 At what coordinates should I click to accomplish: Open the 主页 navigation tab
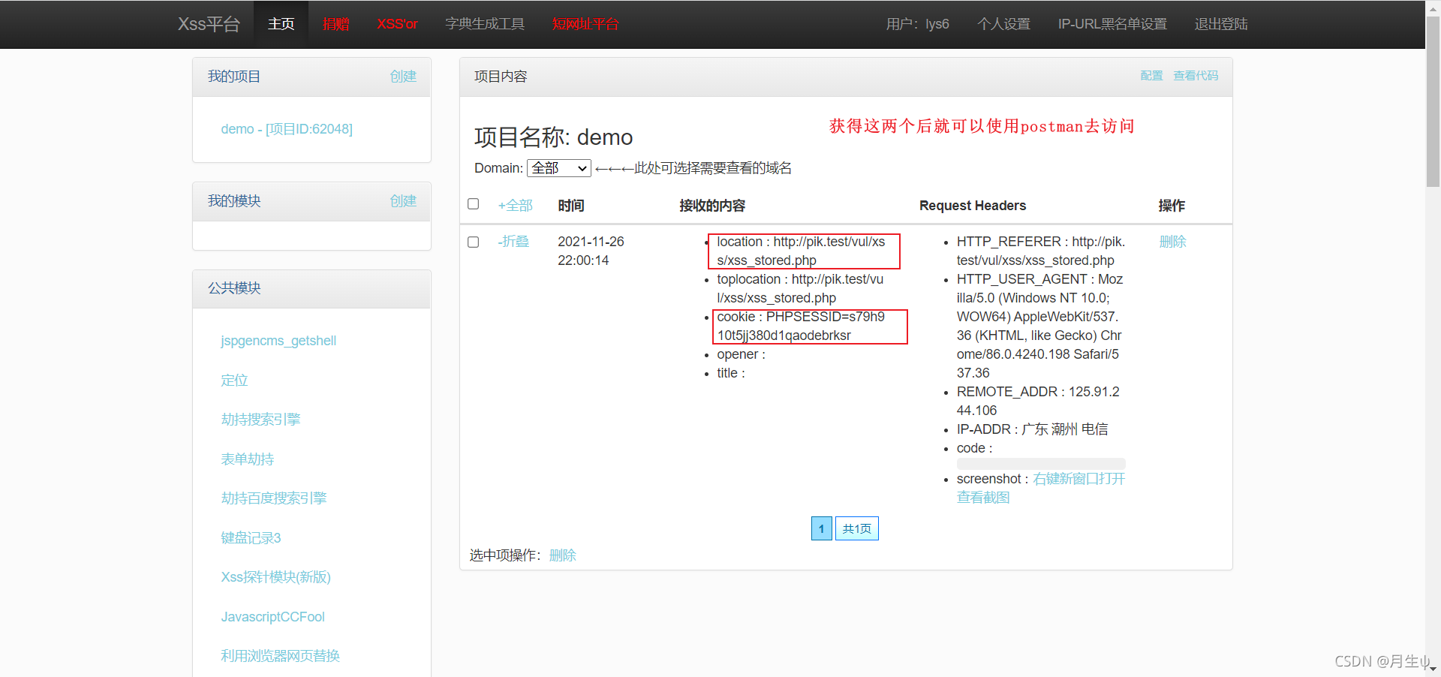[x=281, y=24]
